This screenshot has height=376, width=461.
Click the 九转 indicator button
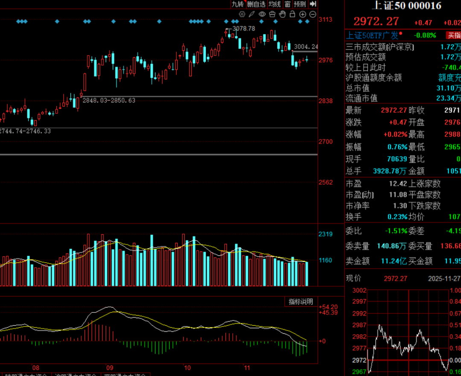237,4
